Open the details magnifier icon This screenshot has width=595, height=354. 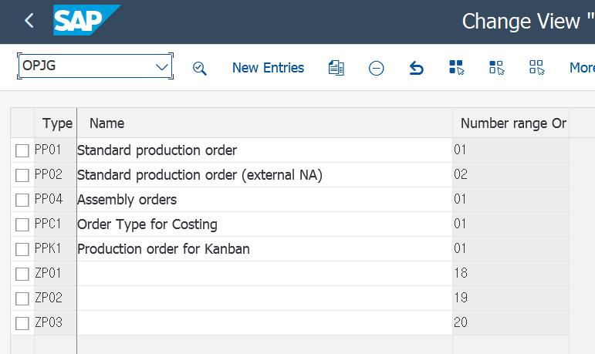coord(200,68)
